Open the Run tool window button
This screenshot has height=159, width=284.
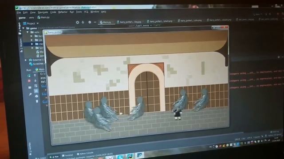54,157
